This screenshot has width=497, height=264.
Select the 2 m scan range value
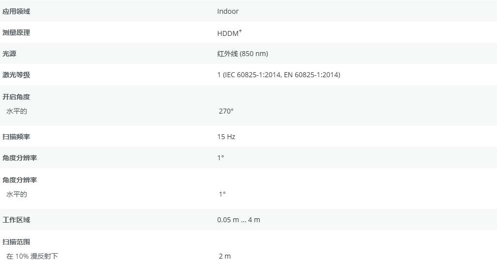tap(225, 256)
